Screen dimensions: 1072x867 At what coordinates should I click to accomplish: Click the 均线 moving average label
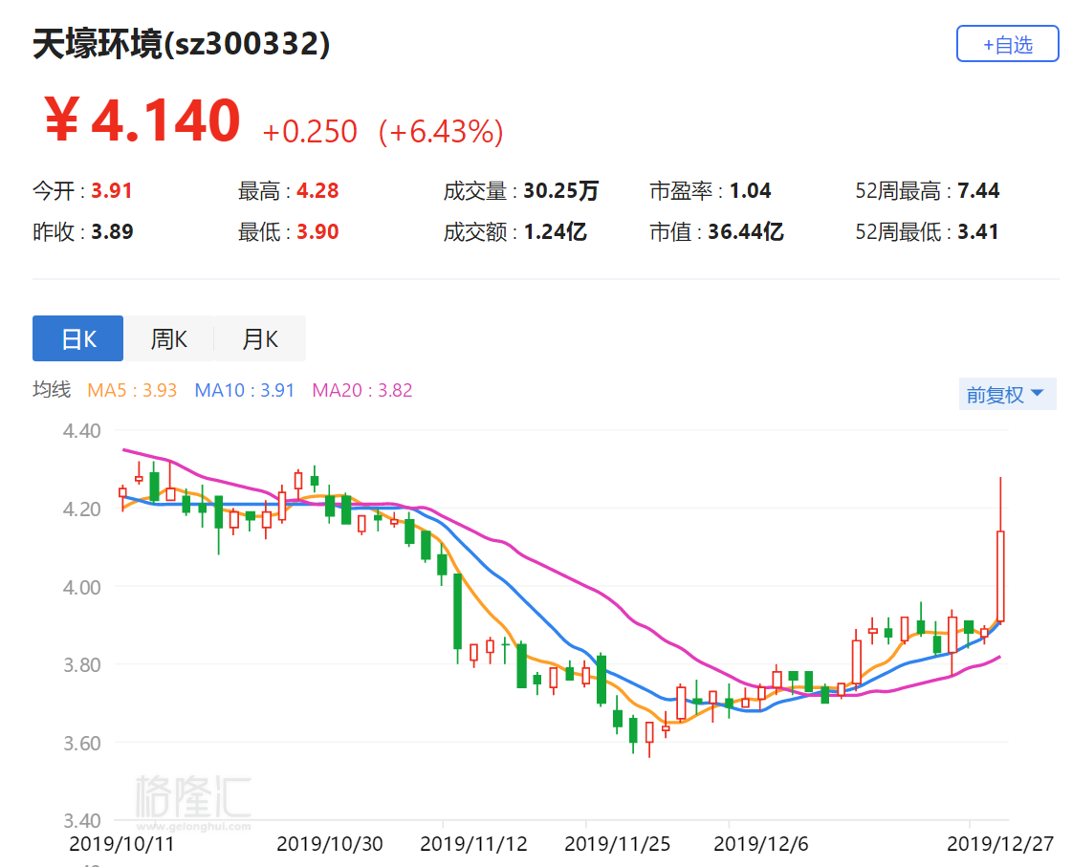coord(52,389)
